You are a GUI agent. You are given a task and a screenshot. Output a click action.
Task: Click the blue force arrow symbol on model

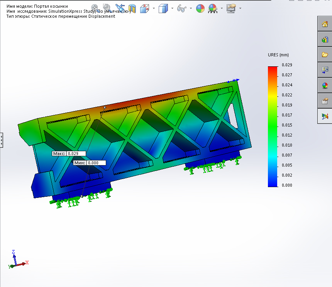click(233, 81)
